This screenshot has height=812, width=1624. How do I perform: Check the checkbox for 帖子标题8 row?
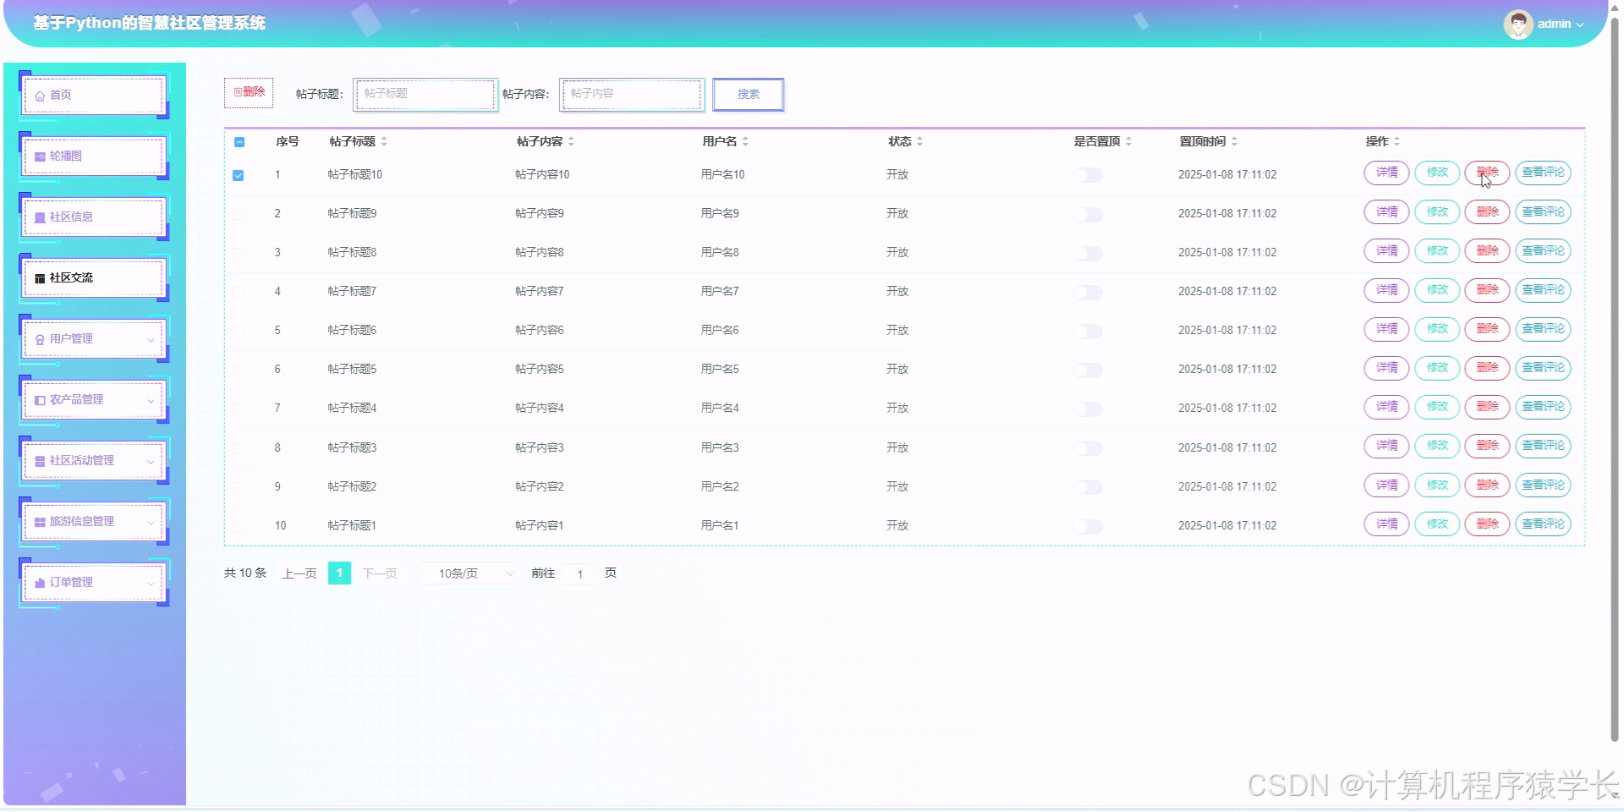coord(239,253)
